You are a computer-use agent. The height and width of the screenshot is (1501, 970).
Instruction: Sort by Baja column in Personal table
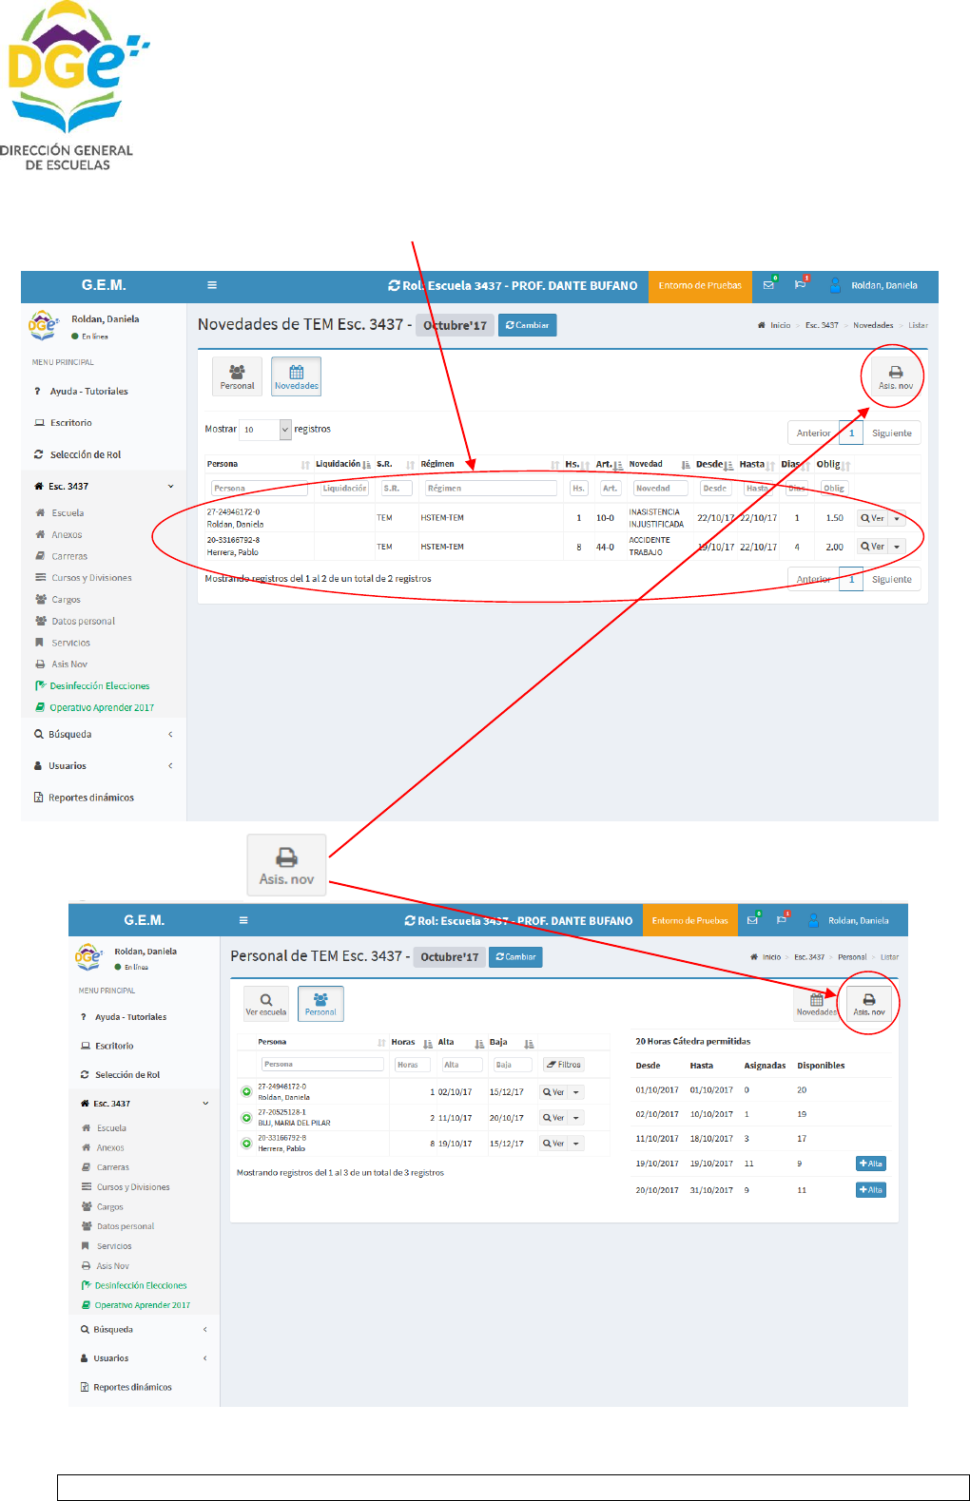(x=512, y=1043)
